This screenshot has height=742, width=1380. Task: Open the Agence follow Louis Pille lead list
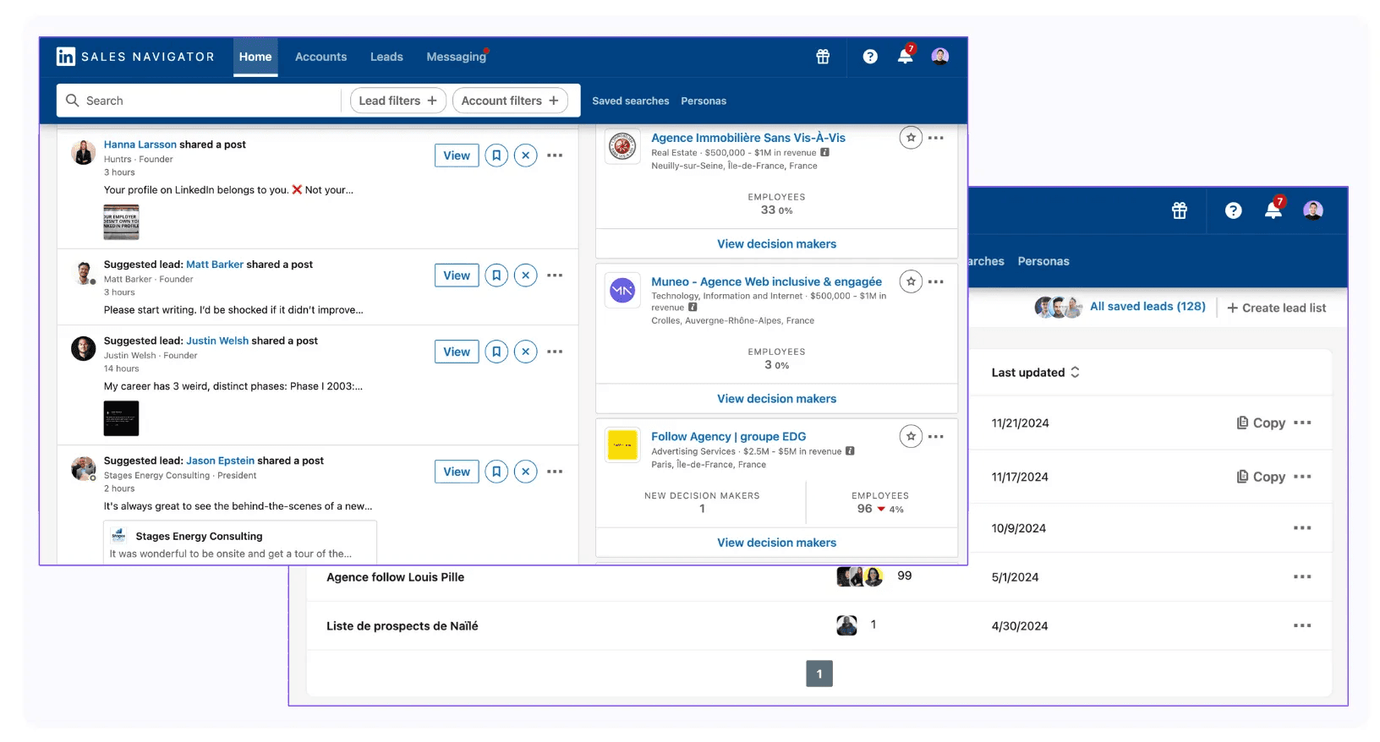pos(395,577)
